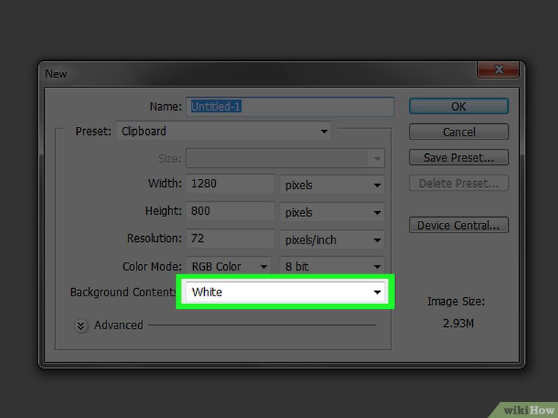This screenshot has height=418, width=558.
Task: Open the pixels/inch resolution units dropdown
Action: [332, 240]
